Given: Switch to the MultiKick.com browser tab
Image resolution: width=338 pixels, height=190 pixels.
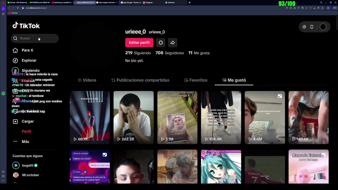Looking at the screenshot, I should (x=40, y=2).
